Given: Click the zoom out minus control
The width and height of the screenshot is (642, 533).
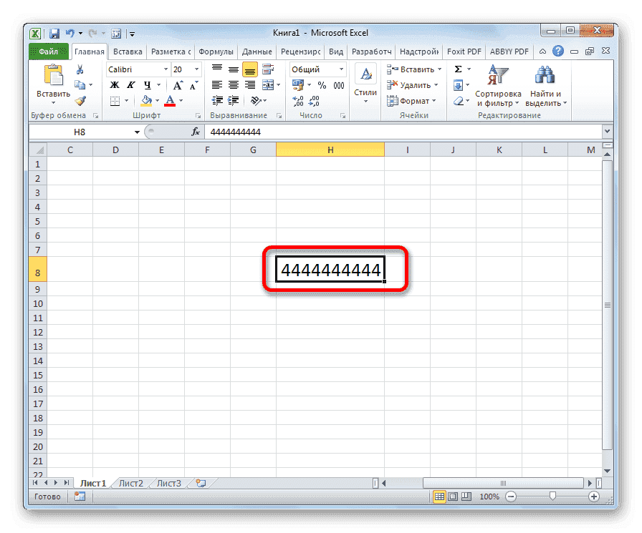Looking at the screenshot, I should [x=510, y=496].
